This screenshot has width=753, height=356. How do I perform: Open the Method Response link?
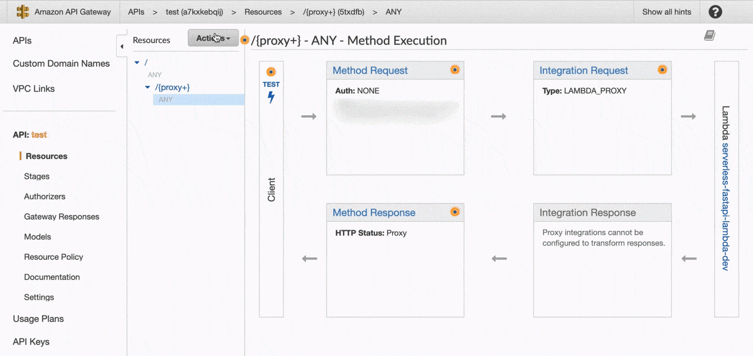tap(374, 213)
